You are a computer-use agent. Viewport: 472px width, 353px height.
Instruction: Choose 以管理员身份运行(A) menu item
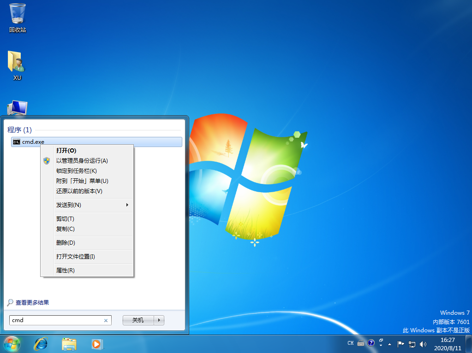[87, 160]
